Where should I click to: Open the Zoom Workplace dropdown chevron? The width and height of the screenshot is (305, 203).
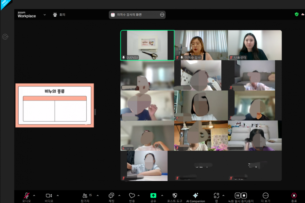tap(45, 15)
